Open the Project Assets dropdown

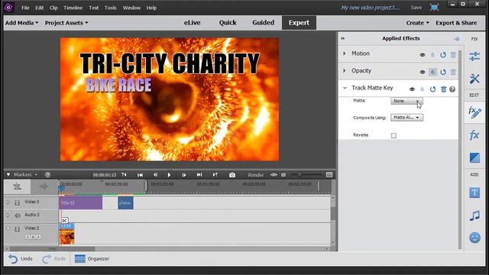point(66,23)
